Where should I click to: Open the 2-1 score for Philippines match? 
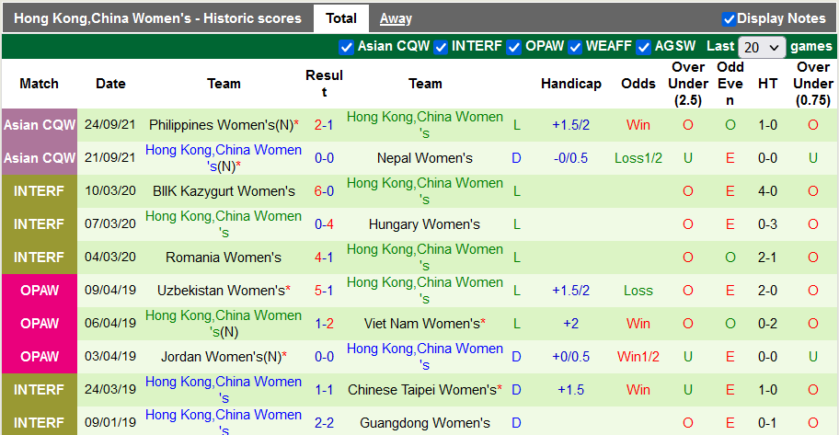click(324, 125)
